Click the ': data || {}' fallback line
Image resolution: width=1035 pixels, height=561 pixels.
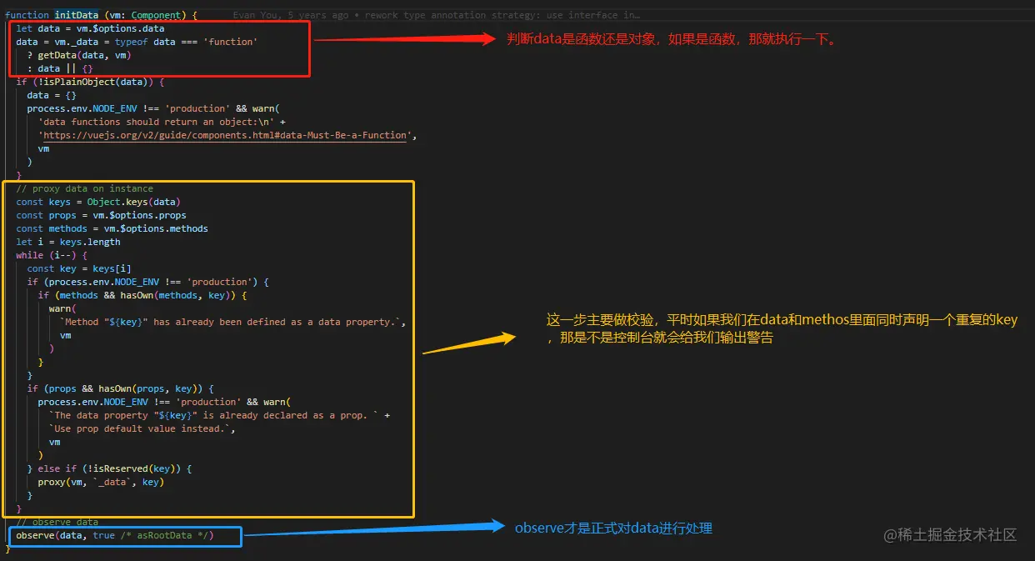(x=60, y=68)
